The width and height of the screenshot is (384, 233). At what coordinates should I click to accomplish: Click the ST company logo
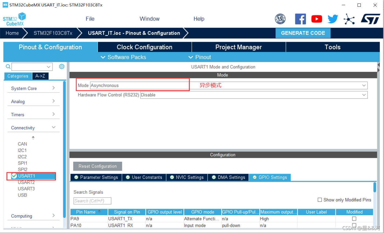pos(371,19)
